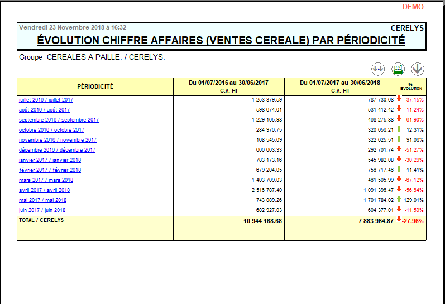Open mars 2017 / mars 2018 period
The width and height of the screenshot is (445, 304).
[46, 180]
